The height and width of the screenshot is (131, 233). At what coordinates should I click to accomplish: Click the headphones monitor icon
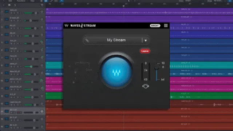[x=146, y=86]
